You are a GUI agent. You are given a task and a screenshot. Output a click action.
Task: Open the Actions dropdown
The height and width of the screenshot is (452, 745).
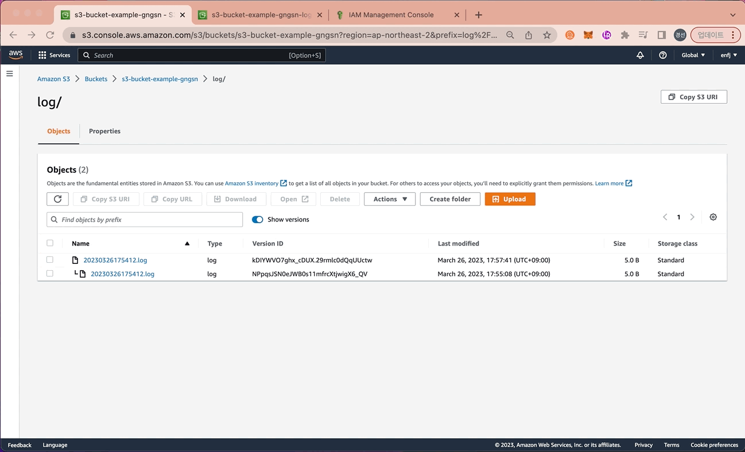390,199
